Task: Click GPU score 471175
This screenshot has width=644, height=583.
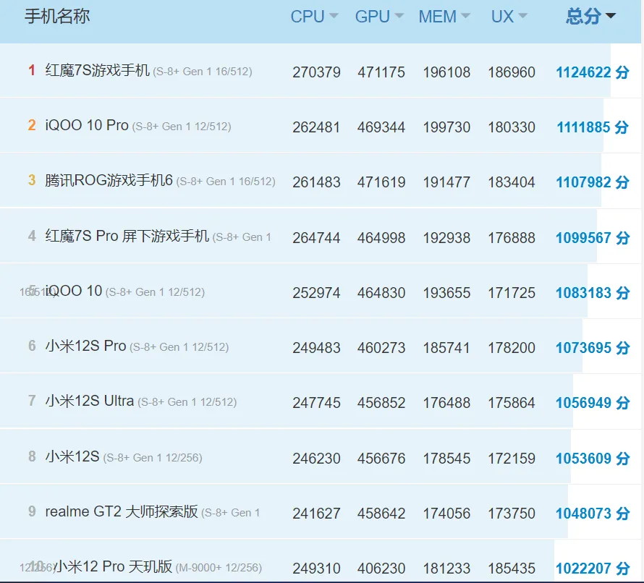Action: (x=381, y=72)
